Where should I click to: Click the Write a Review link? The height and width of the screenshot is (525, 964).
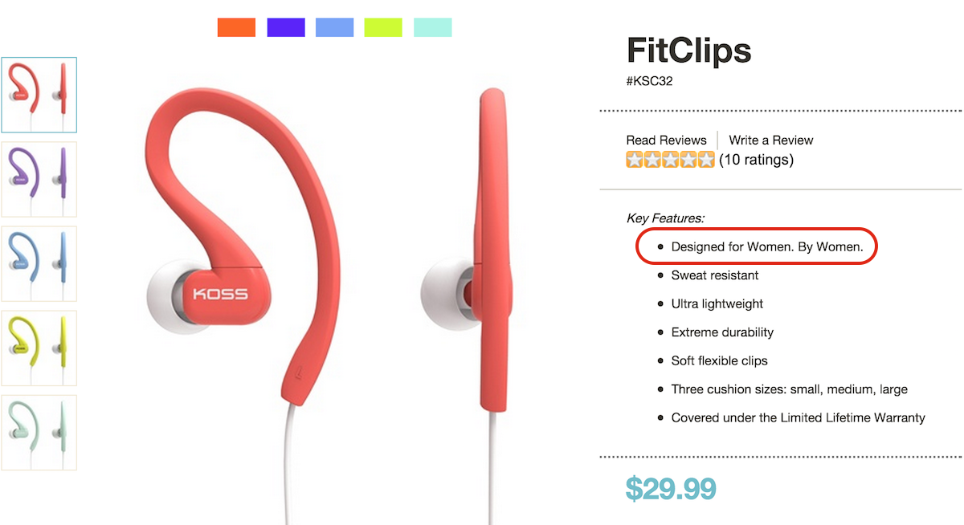[x=771, y=140]
